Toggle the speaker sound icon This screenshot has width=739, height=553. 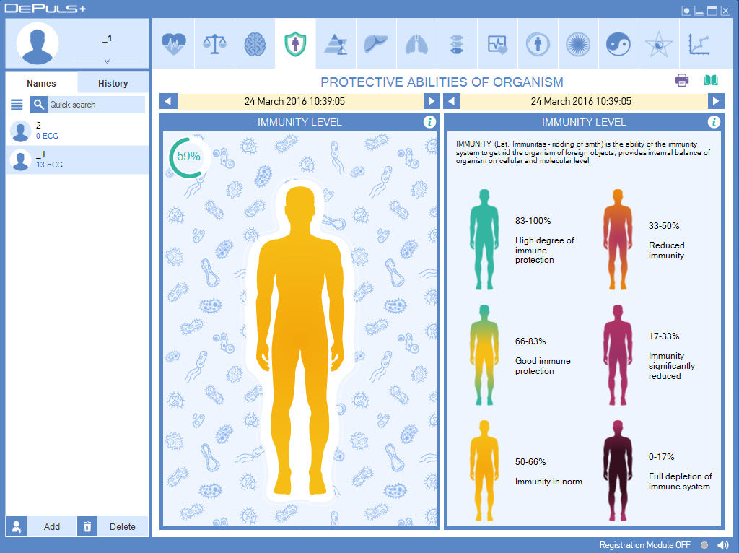click(722, 545)
